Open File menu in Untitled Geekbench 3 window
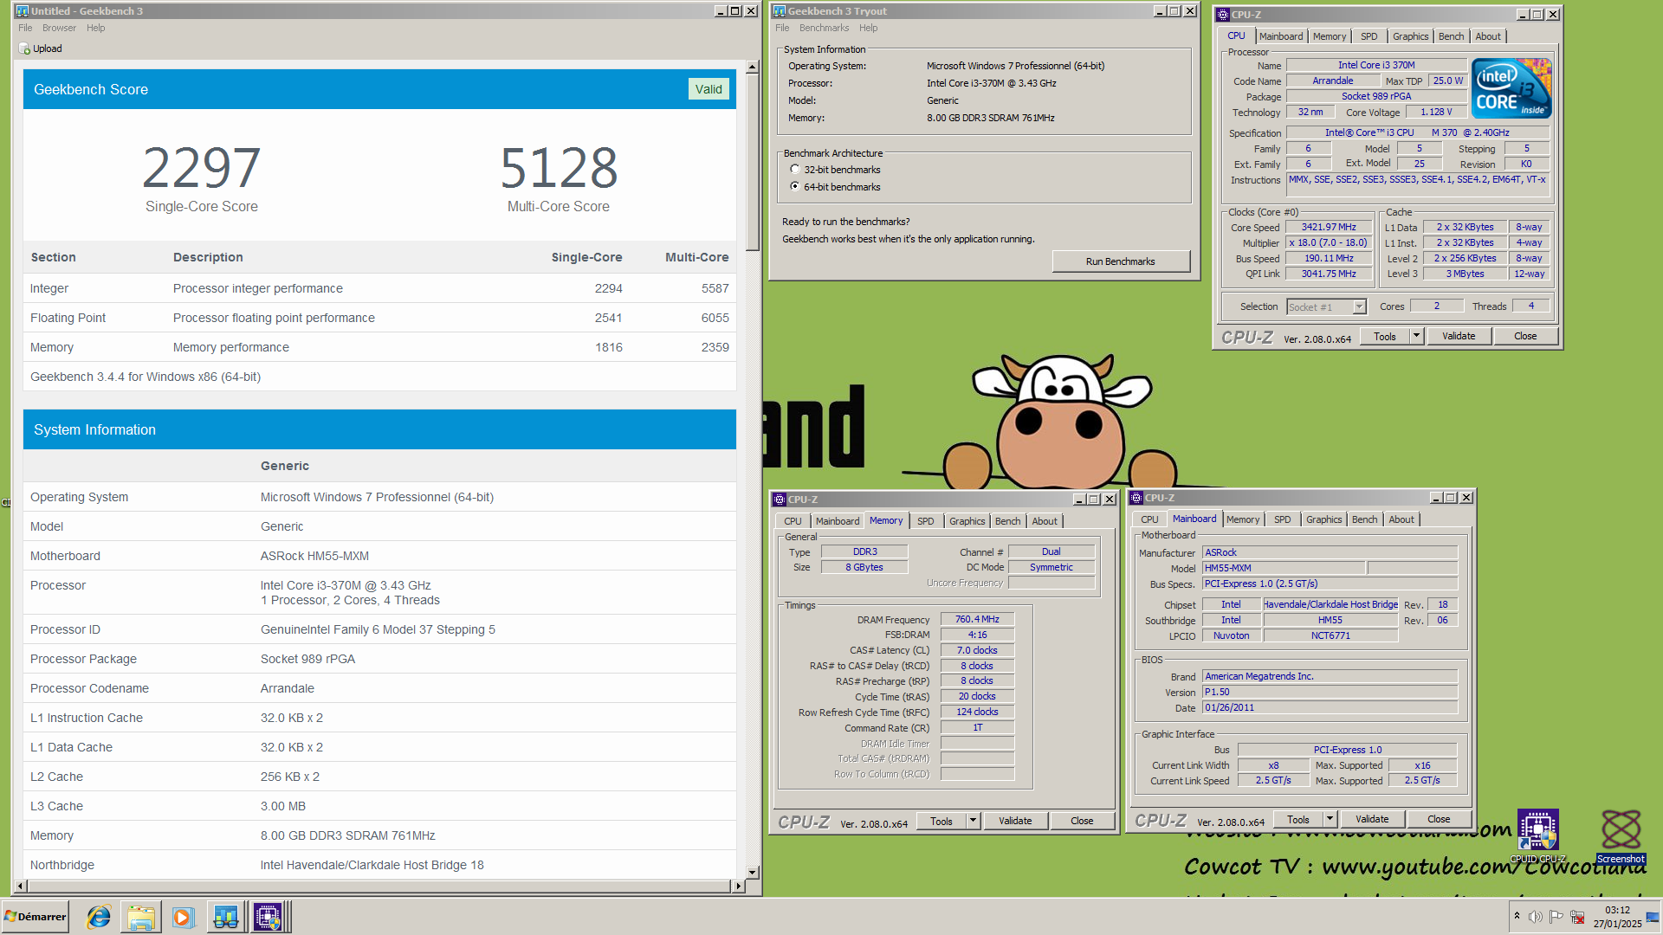 click(26, 29)
